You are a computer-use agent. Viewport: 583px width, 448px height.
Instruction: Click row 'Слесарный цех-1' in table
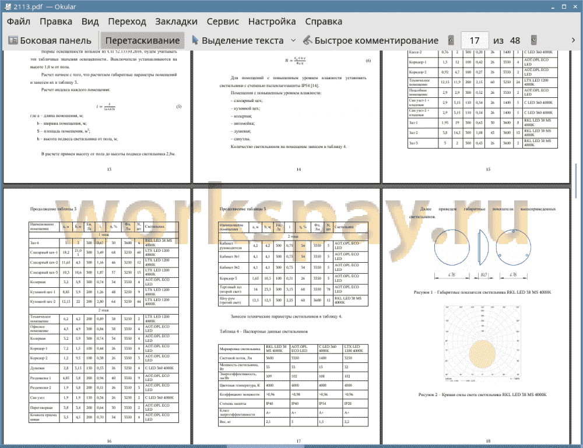coord(104,253)
